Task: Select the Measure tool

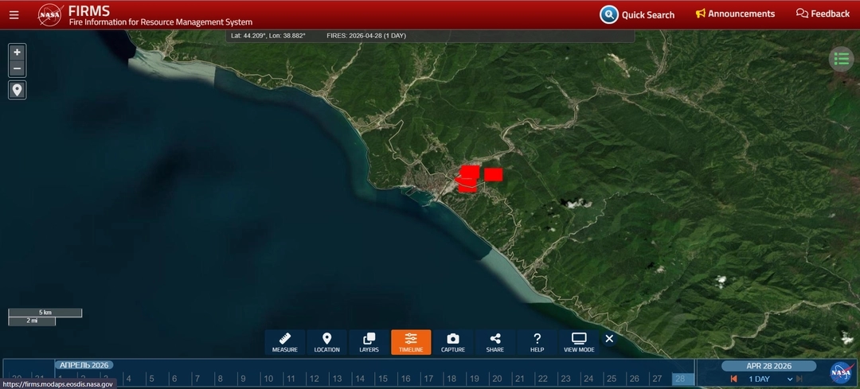Action: pyautogui.click(x=285, y=342)
